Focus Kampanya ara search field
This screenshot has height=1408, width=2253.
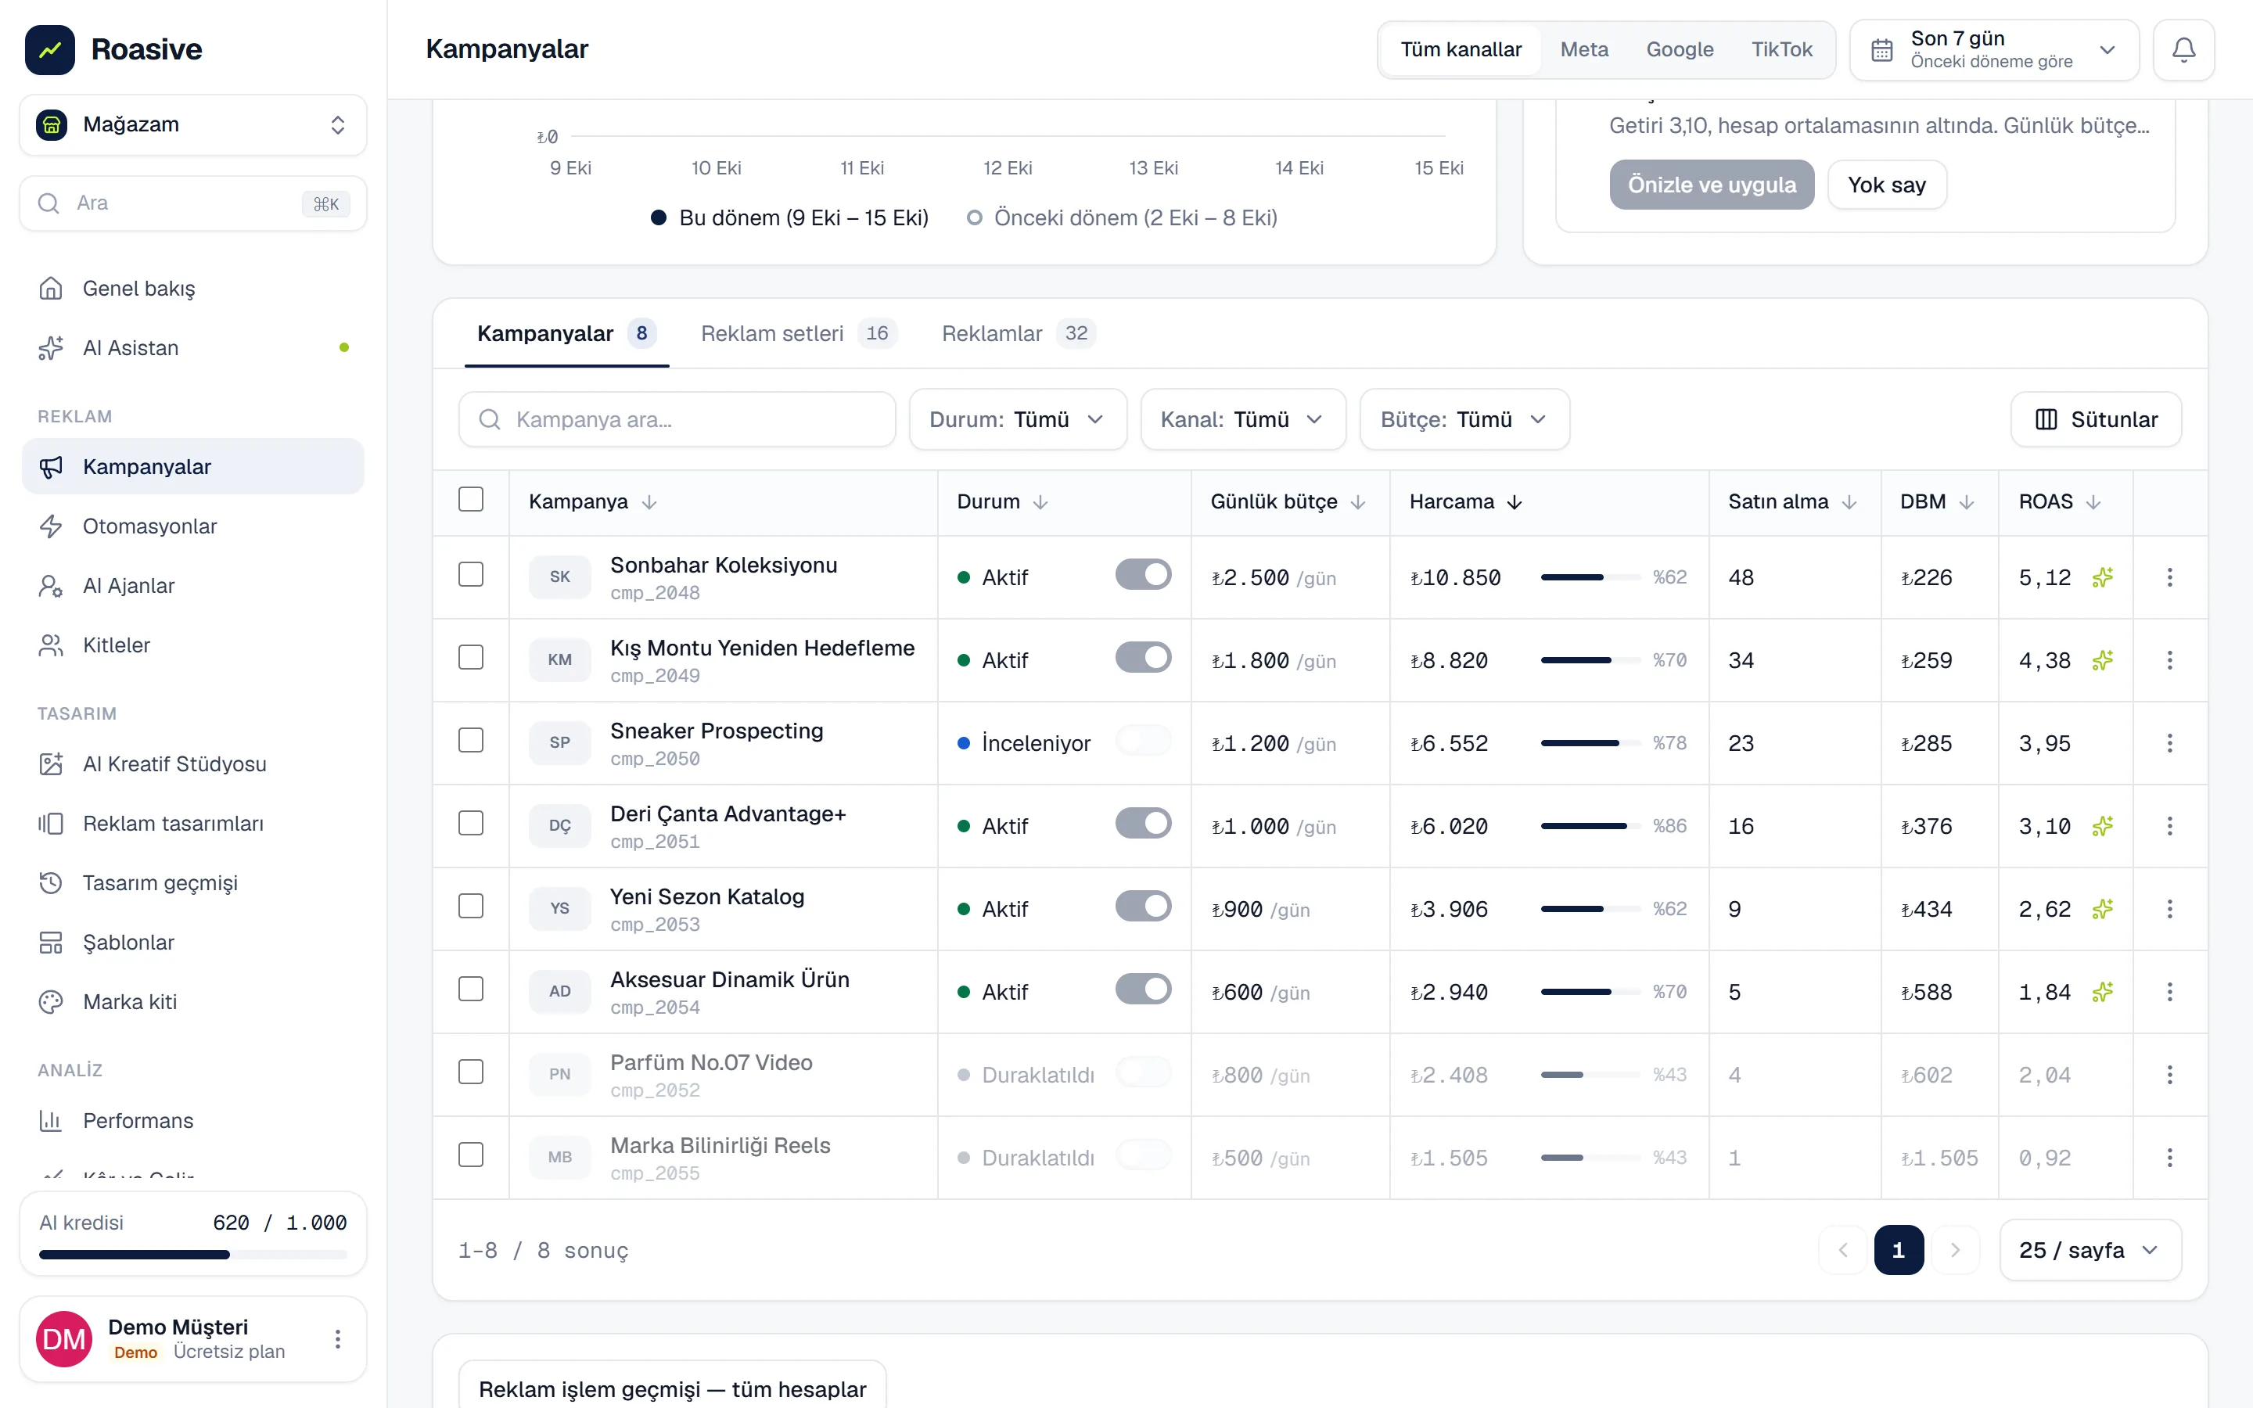[677, 420]
